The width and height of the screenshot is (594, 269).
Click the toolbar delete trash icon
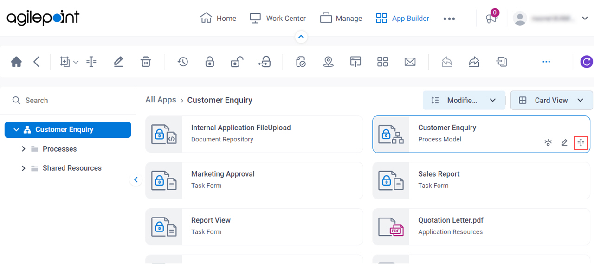[x=146, y=62]
